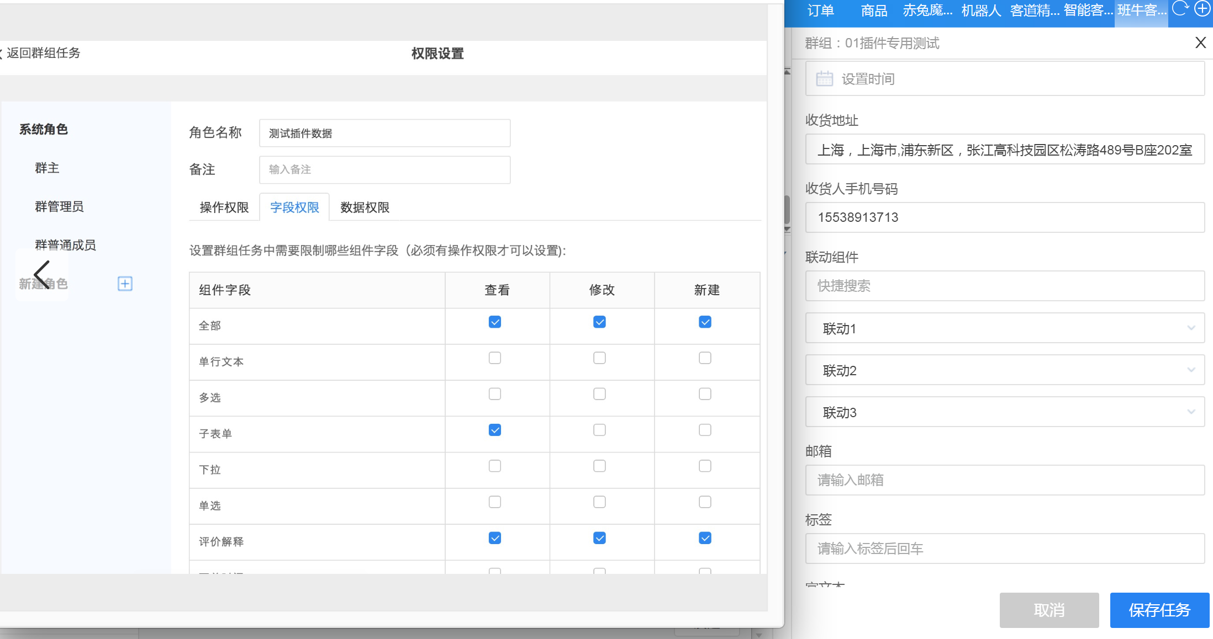
Task: Select the 群管理员 role
Action: point(59,207)
